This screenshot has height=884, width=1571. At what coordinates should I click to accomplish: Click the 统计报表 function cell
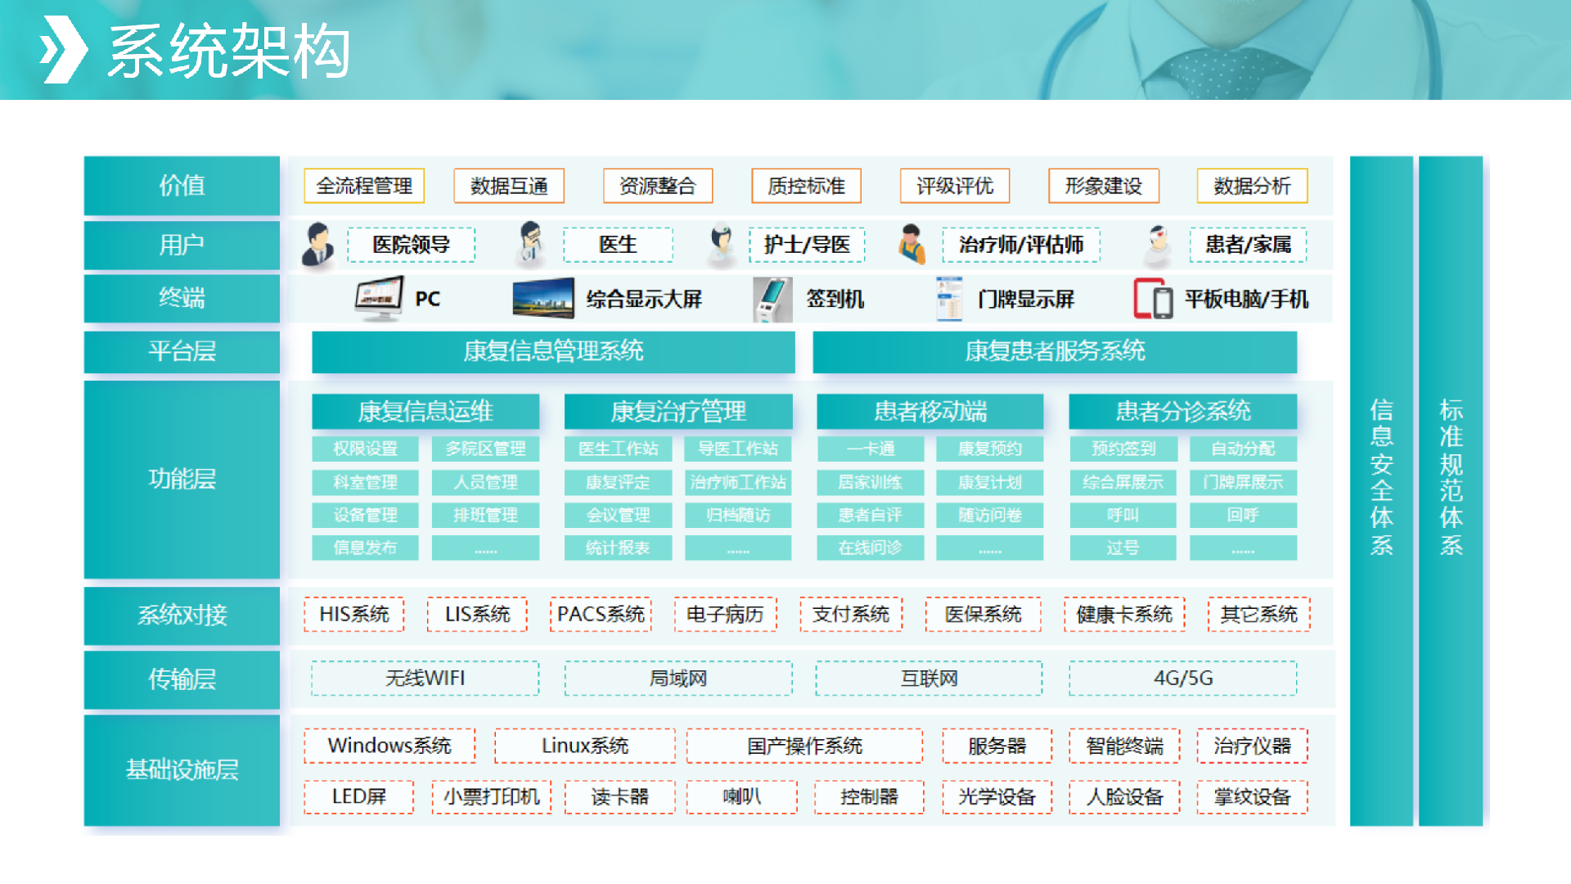click(x=618, y=548)
